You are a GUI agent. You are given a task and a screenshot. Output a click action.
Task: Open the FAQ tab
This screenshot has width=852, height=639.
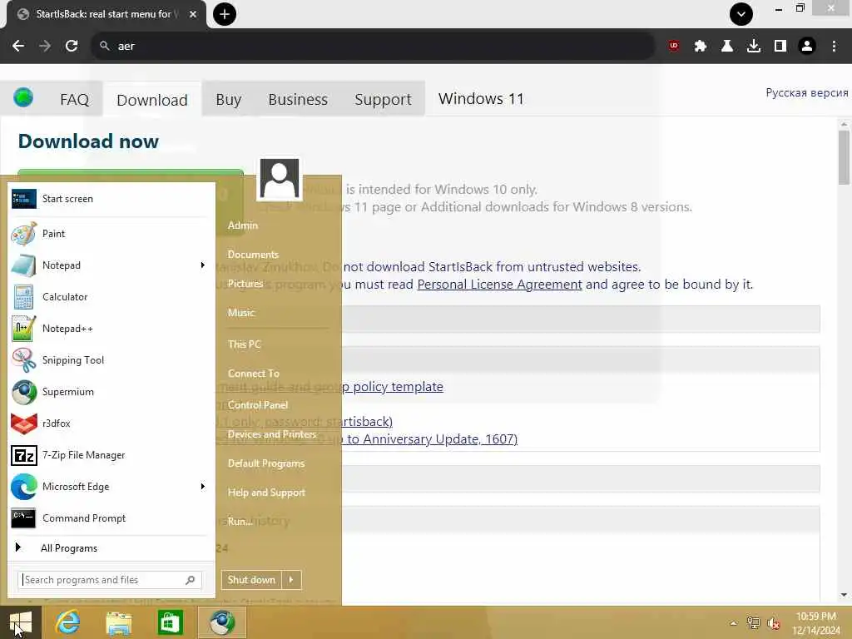click(74, 100)
